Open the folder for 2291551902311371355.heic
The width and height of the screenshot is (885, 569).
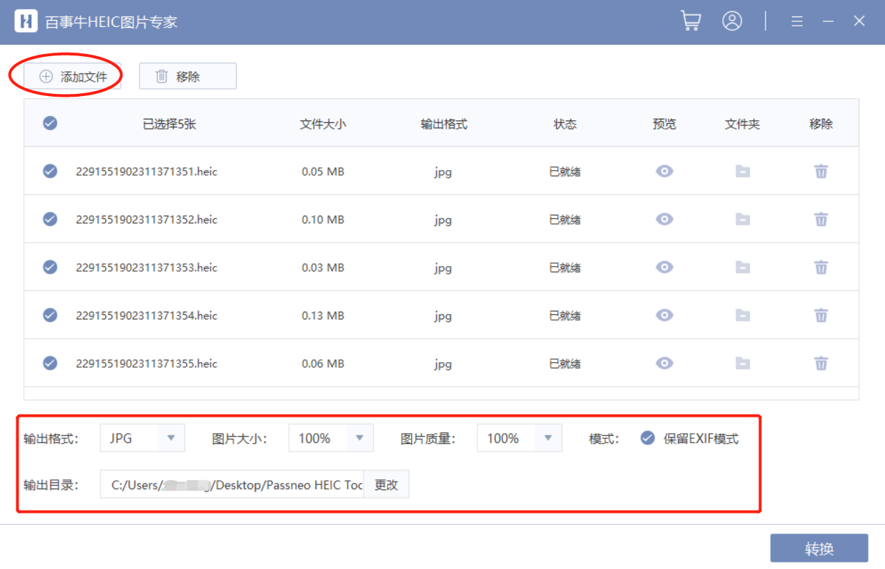(742, 363)
